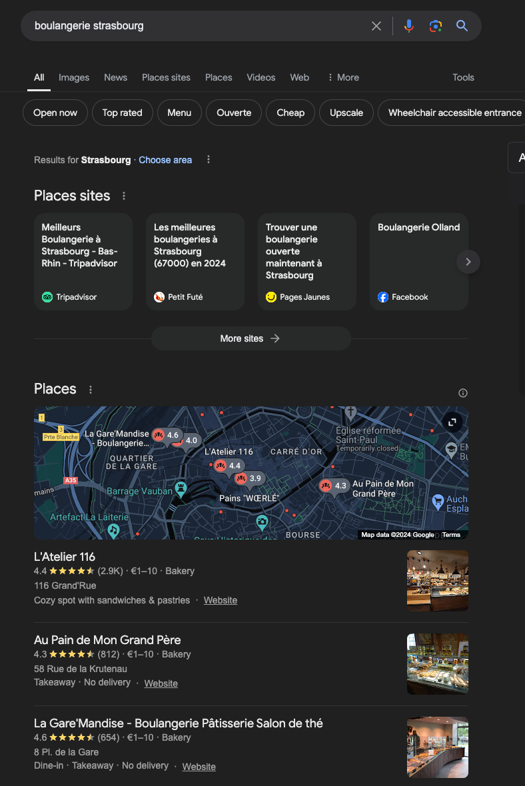Click the Artefact La Laiterie music icon
The height and width of the screenshot is (786, 525).
click(x=114, y=530)
